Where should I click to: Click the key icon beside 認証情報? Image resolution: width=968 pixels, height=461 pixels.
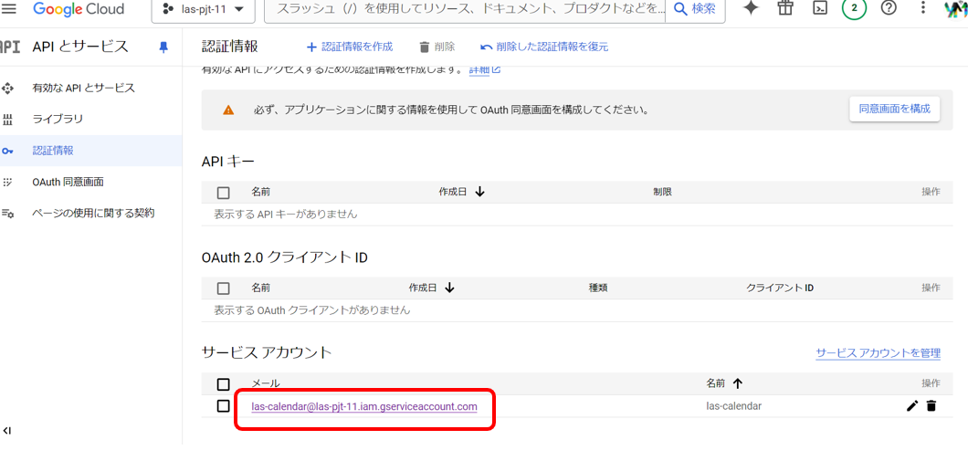(x=7, y=151)
